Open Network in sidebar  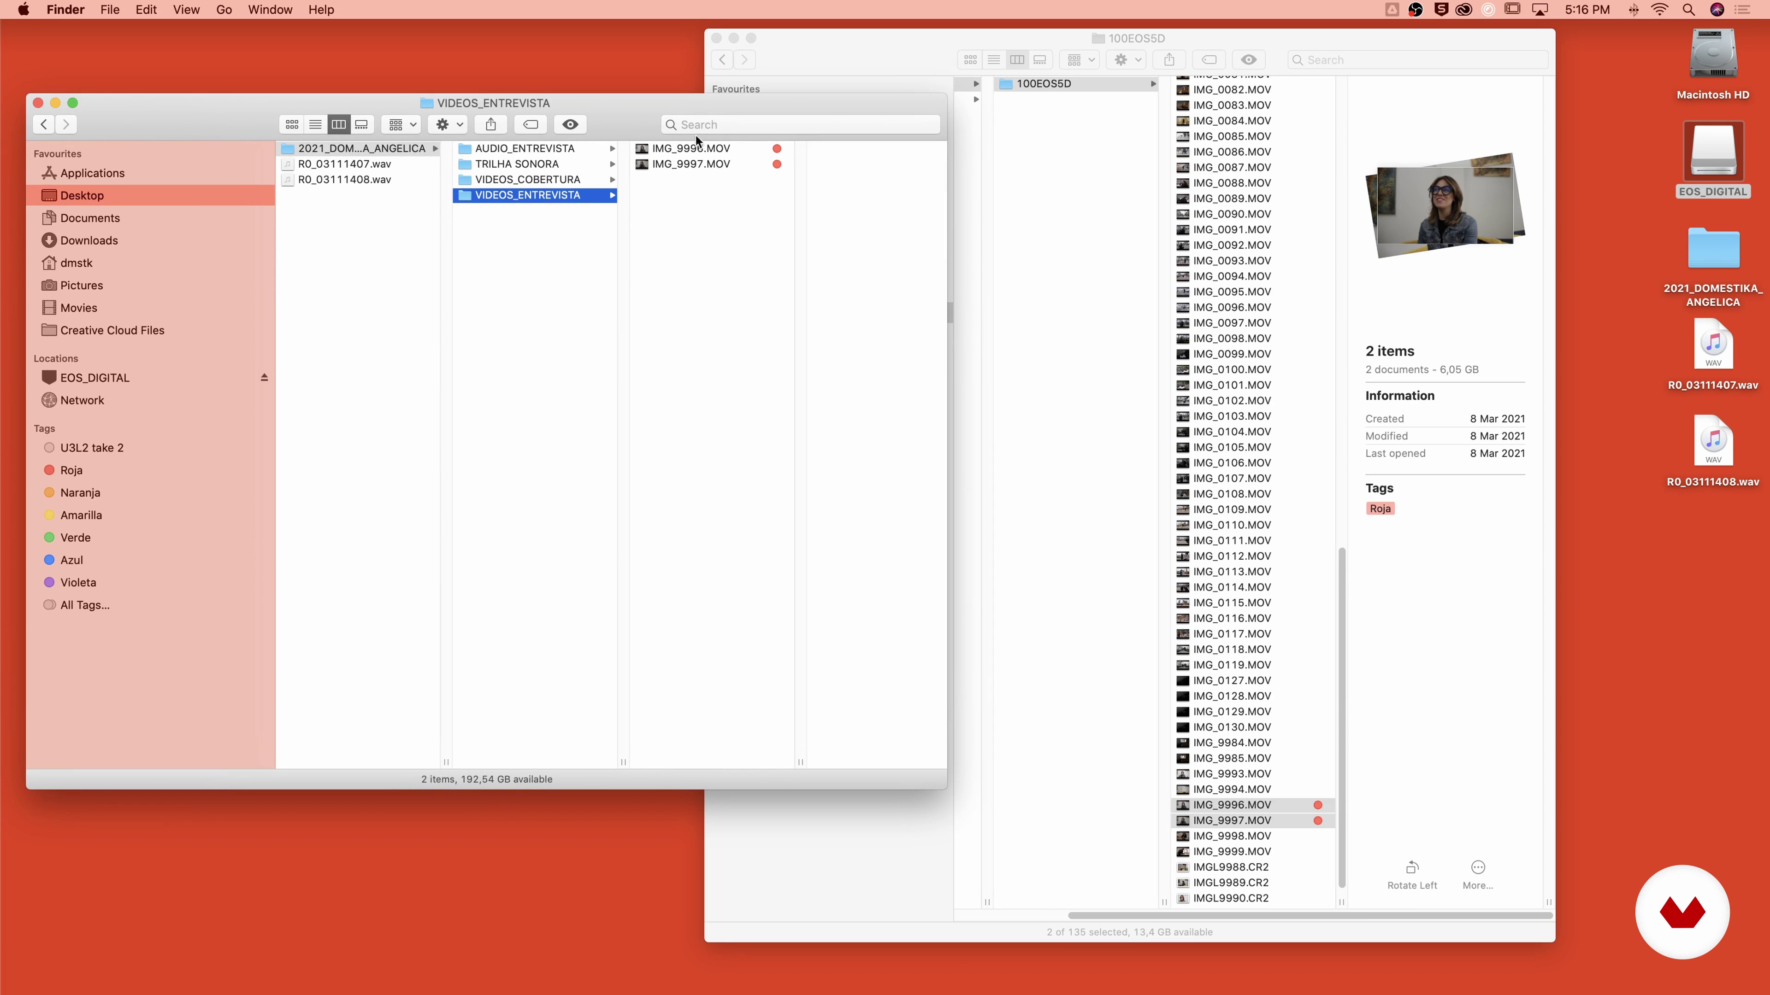coord(151,400)
